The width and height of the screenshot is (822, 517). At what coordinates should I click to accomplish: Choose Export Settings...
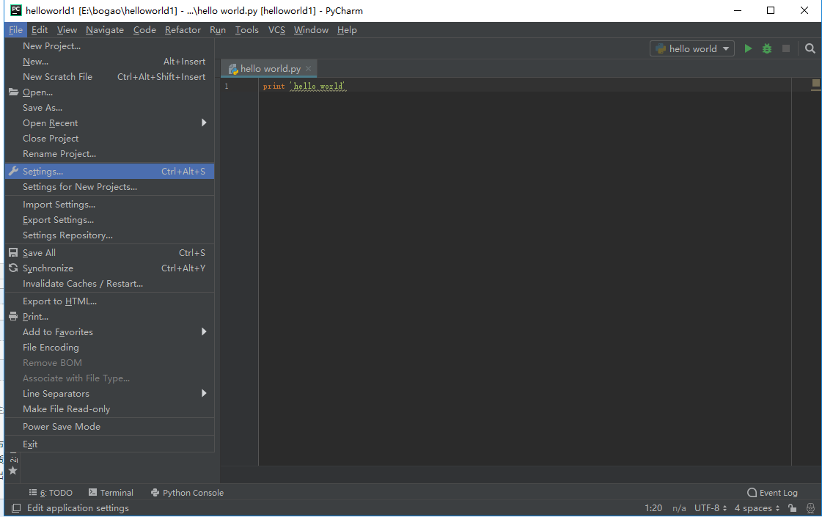pyautogui.click(x=109, y=220)
